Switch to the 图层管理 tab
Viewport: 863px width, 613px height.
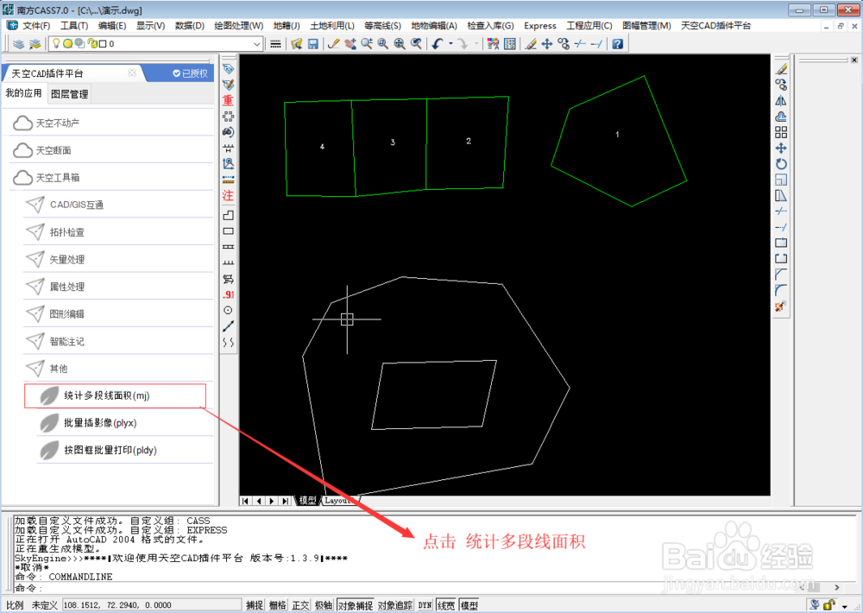69,94
